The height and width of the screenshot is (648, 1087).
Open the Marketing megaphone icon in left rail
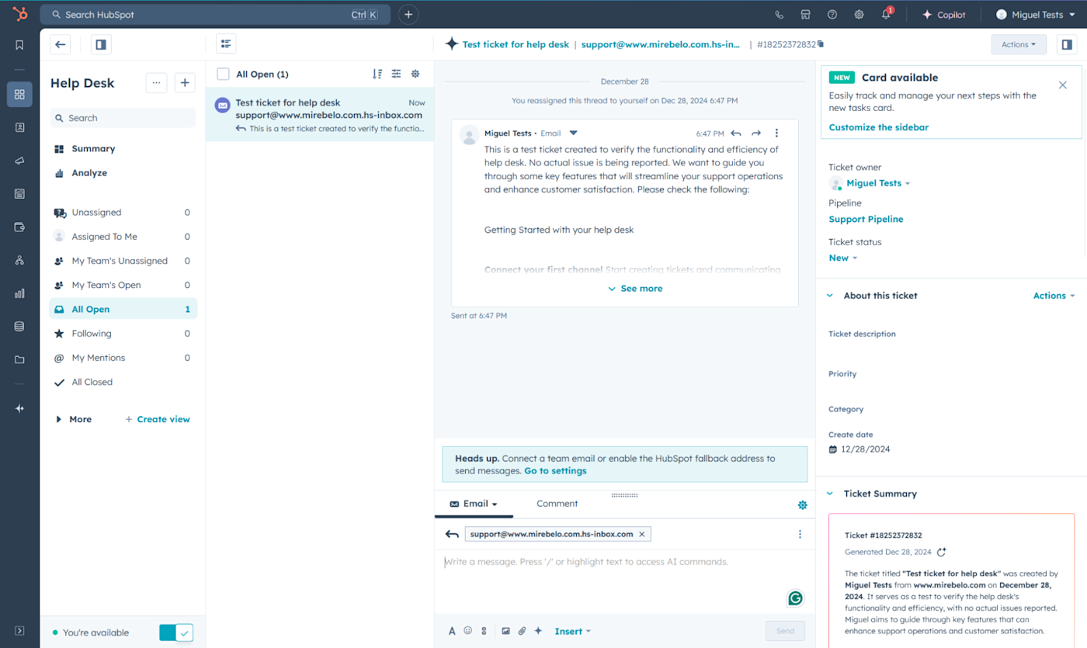click(19, 161)
